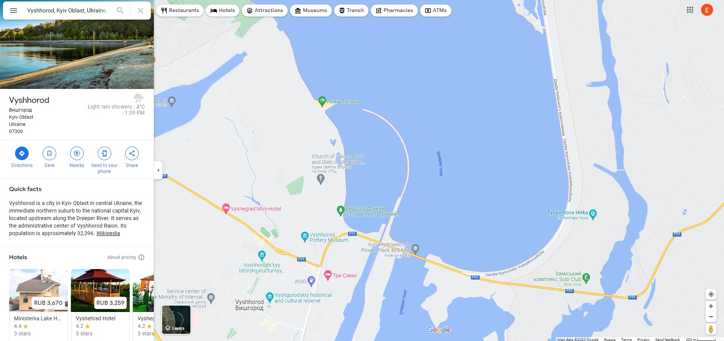Screen dimensions: 724x341
Task: Save Vyshhorod to your places
Action: (49, 157)
